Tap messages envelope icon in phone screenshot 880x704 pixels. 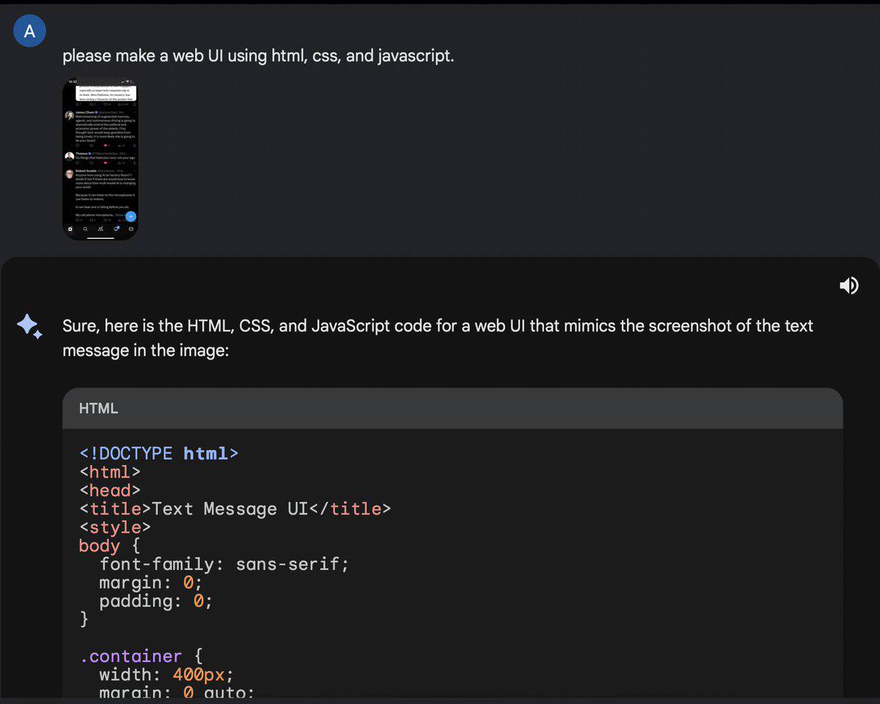pyautogui.click(x=131, y=229)
